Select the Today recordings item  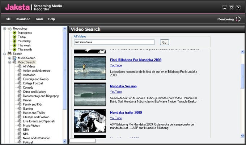22,37
